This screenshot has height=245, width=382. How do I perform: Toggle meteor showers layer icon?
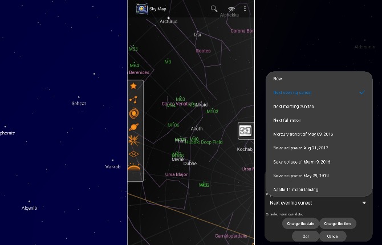[x=134, y=141]
